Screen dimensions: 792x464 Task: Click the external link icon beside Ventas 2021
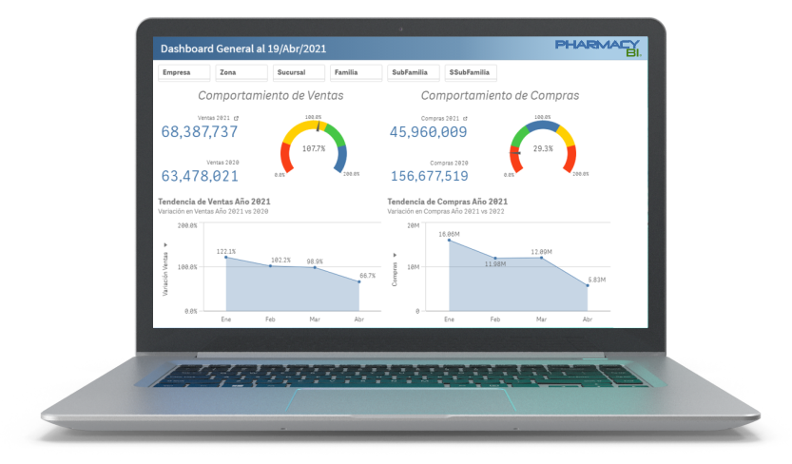coord(236,118)
